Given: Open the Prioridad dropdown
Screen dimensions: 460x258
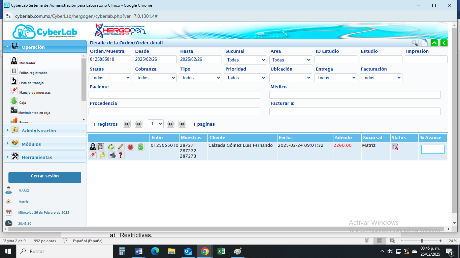Looking at the screenshot, I should pyautogui.click(x=245, y=78).
